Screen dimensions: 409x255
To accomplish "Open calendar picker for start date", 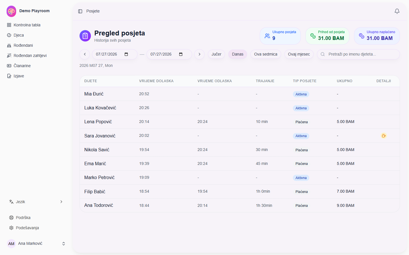I will (x=126, y=54).
